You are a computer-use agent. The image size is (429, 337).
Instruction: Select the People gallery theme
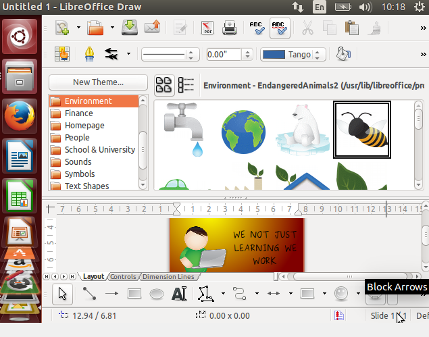tap(94, 137)
